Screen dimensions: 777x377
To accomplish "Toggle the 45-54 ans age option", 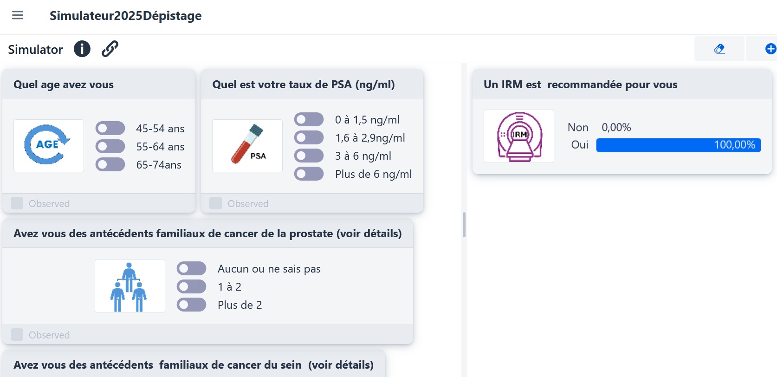I will pos(110,128).
